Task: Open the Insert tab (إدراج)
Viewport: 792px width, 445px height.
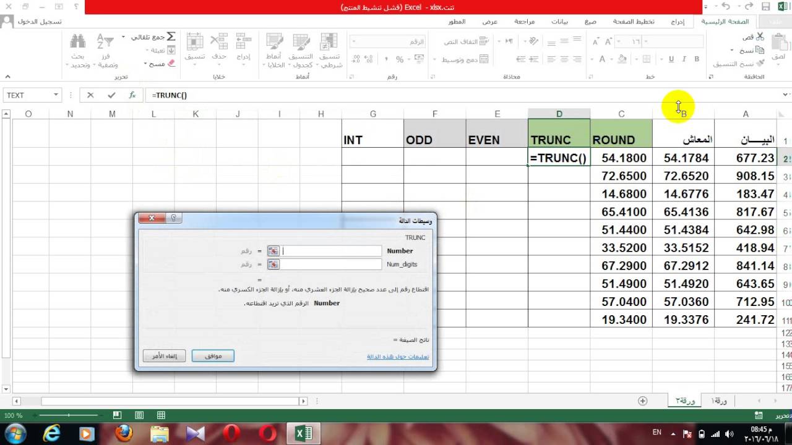Action: pos(678,22)
